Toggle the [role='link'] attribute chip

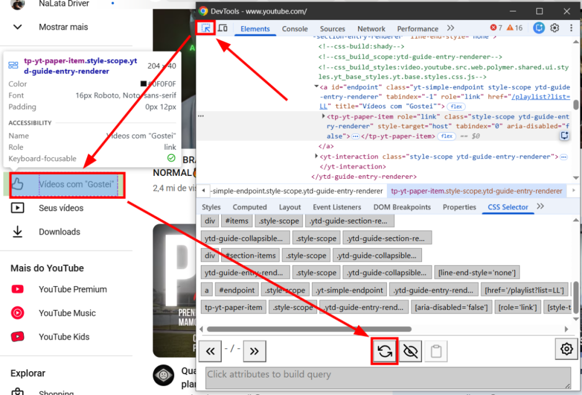(517, 307)
